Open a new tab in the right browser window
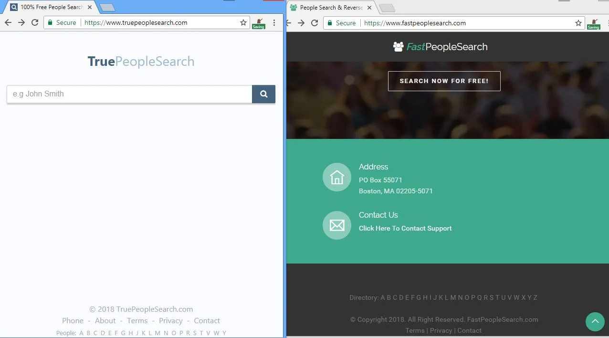This screenshot has width=609, height=338. point(387,8)
